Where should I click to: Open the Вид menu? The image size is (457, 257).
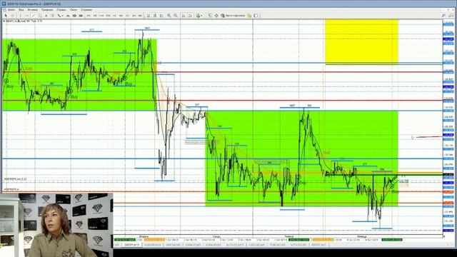coord(21,9)
